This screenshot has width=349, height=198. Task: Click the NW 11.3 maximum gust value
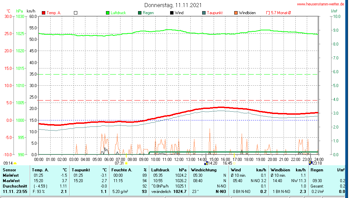298,181
